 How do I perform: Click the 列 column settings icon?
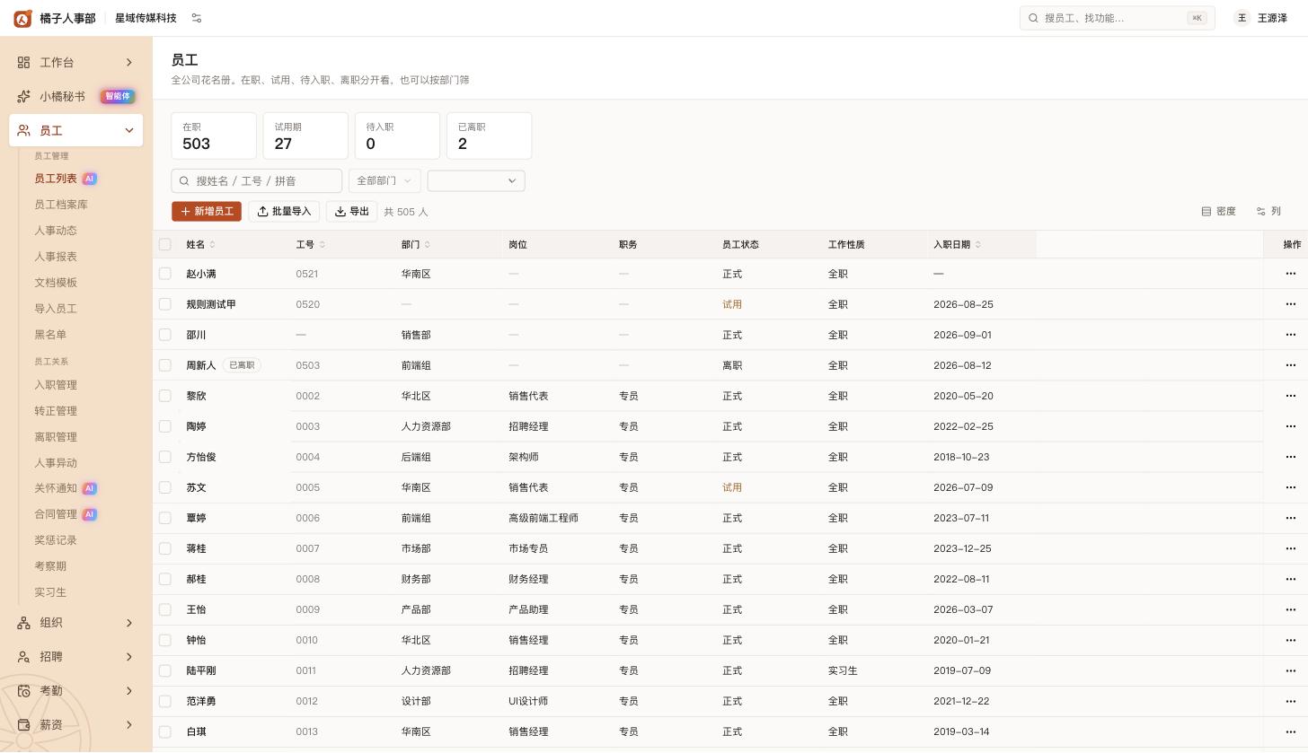[x=1261, y=212]
